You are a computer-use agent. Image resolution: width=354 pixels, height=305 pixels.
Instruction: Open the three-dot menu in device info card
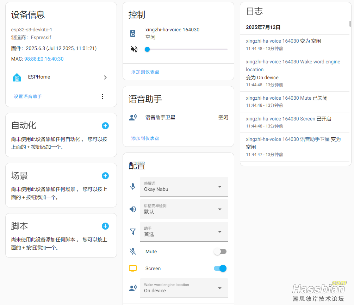(x=103, y=97)
